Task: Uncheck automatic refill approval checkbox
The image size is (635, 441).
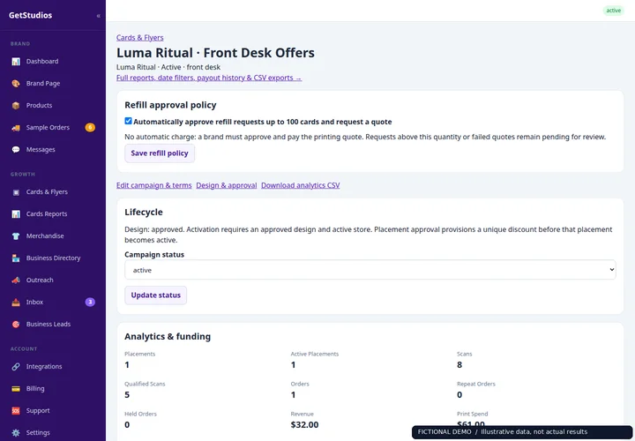Action: click(x=129, y=121)
